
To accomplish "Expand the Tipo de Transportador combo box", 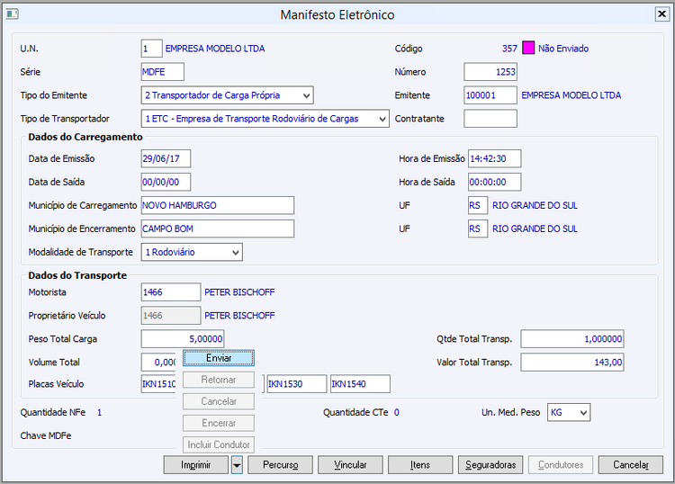I will click(x=382, y=119).
